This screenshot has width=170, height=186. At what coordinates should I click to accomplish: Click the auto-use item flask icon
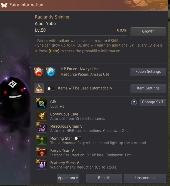pos(39,88)
